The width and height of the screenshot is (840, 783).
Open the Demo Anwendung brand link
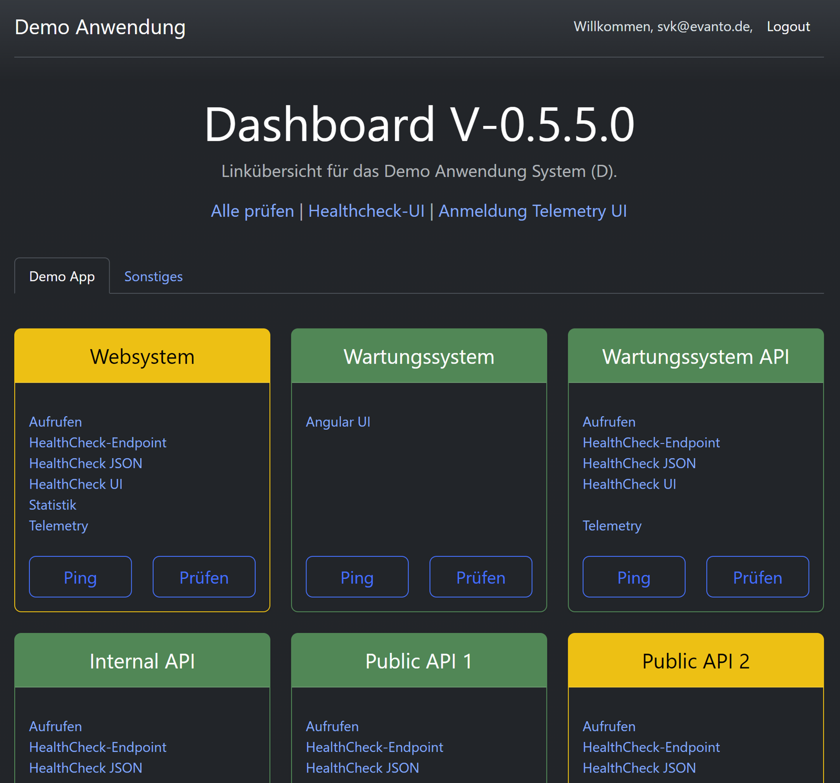click(x=100, y=27)
